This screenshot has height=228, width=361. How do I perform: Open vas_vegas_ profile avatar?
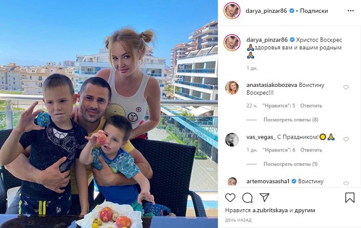tap(232, 140)
